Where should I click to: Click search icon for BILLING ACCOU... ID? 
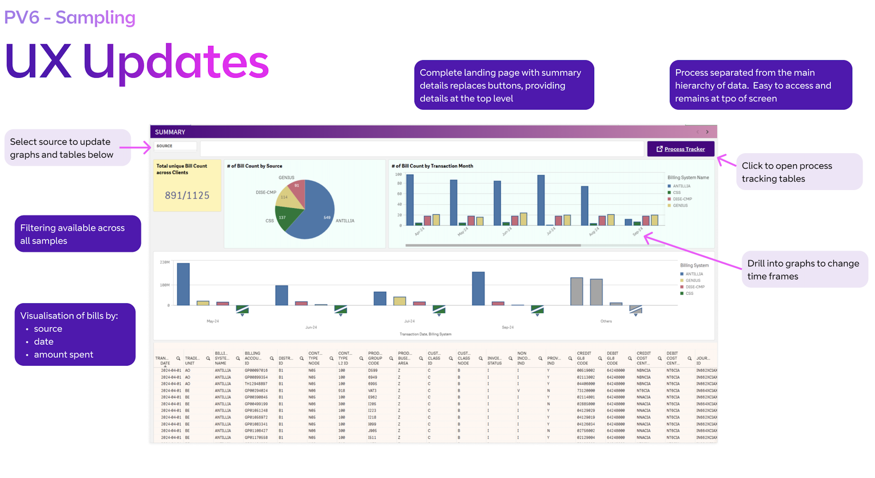[272, 358]
